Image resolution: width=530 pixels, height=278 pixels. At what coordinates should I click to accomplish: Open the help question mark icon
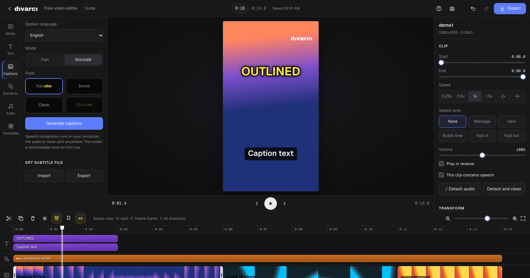tap(439, 8)
